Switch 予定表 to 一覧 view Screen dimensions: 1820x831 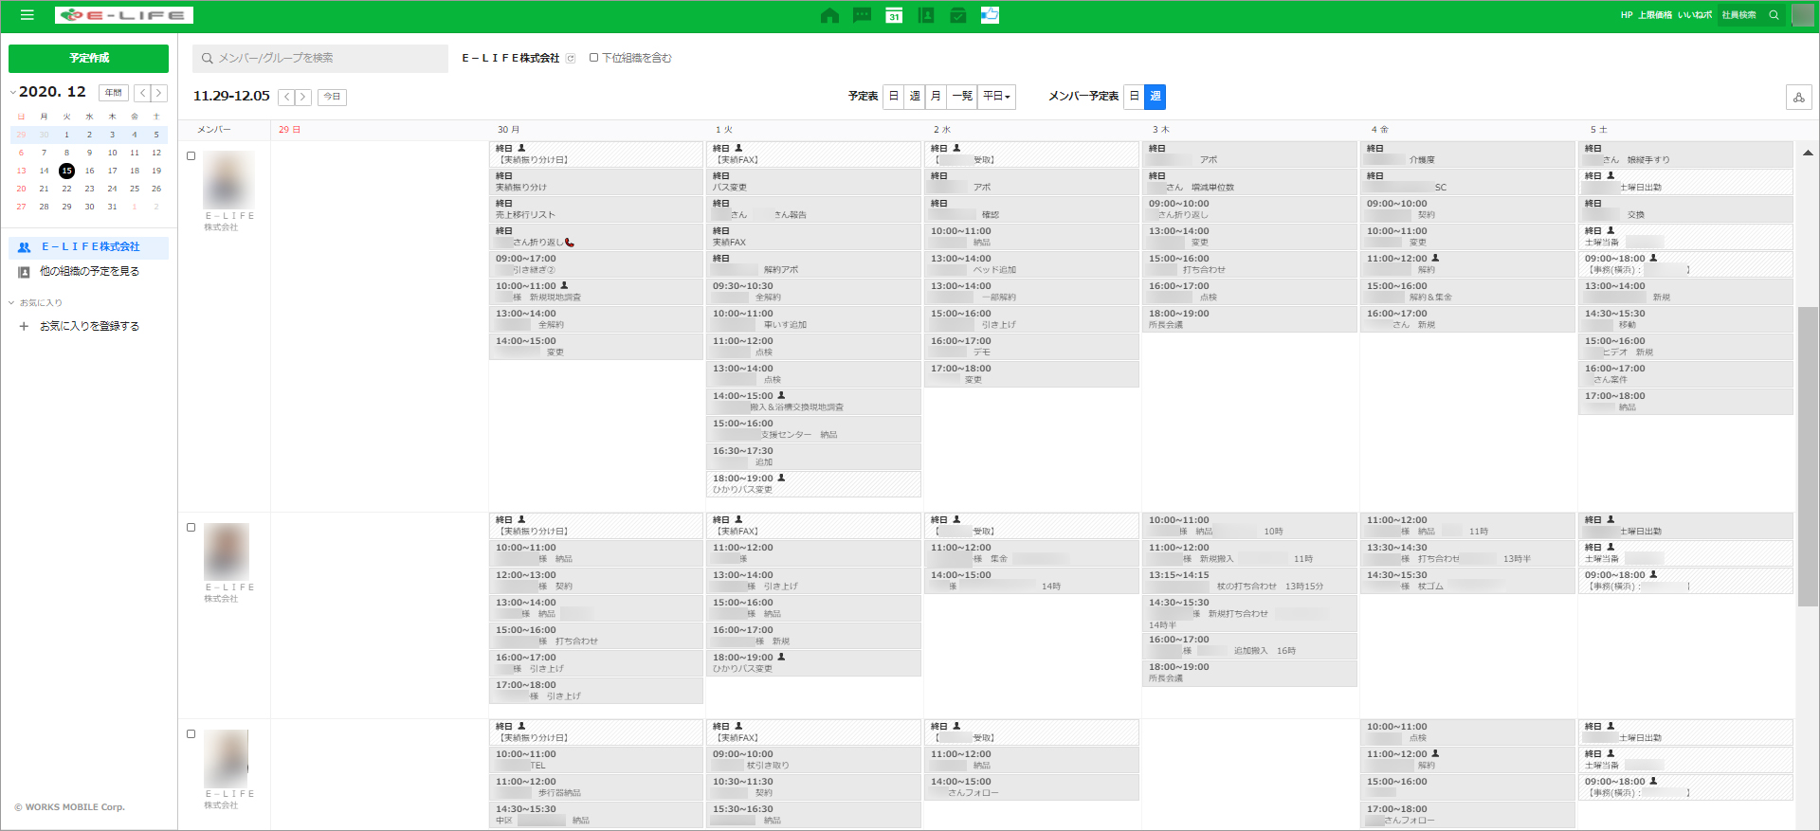pos(962,97)
